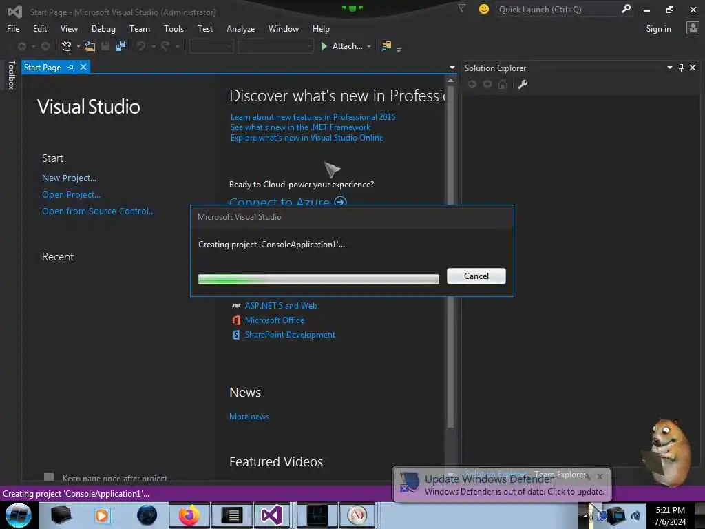Open the Tools menu
This screenshot has width=705, height=529.
point(173,28)
